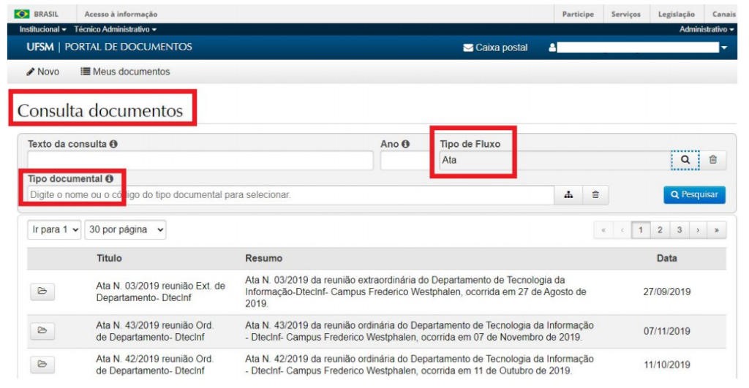
Task: Go to results page 2
Action: tap(660, 230)
